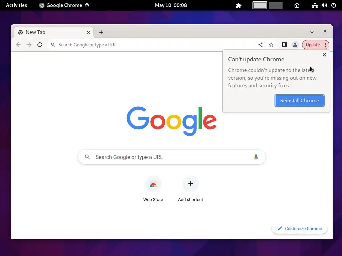The image size is (342, 256).
Task: Open Customize Chrome
Action: click(x=300, y=229)
